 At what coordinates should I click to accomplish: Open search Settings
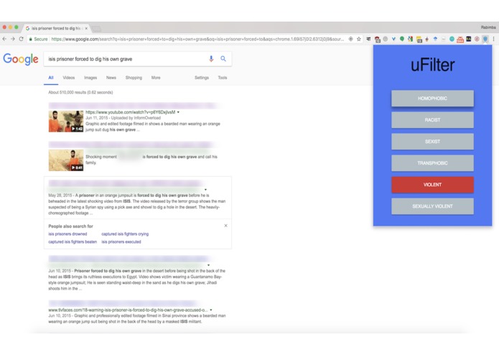202,78
